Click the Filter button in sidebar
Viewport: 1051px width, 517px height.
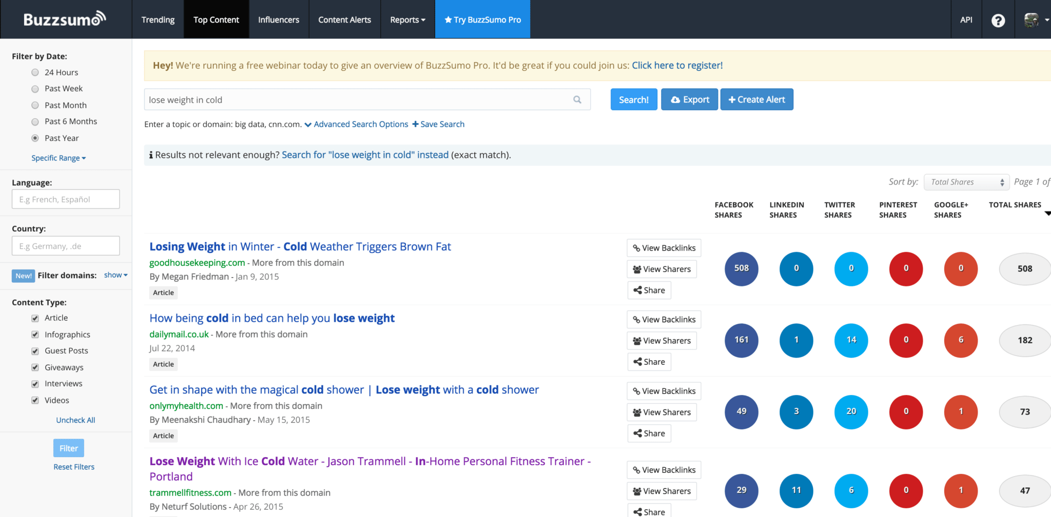point(69,448)
